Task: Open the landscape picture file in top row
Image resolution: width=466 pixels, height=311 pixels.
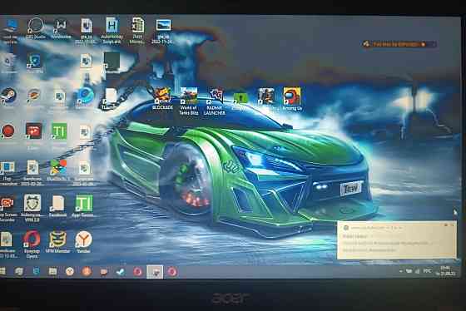Action: coord(163,30)
